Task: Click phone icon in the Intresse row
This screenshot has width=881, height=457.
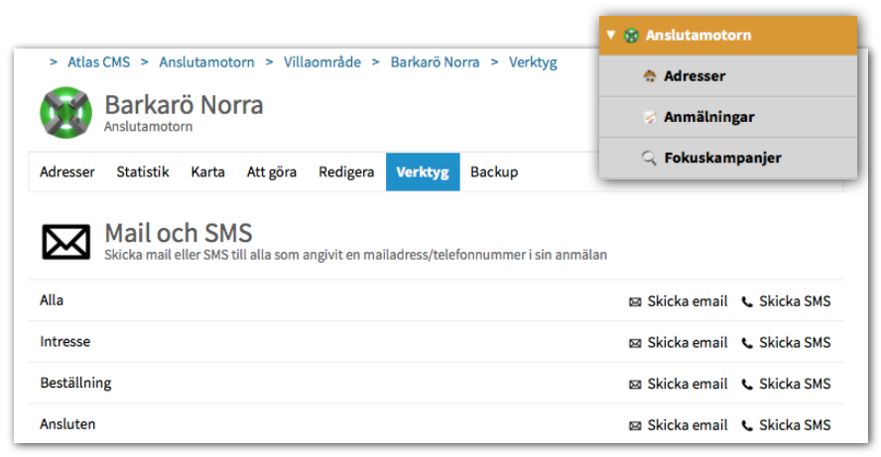Action: 747,343
